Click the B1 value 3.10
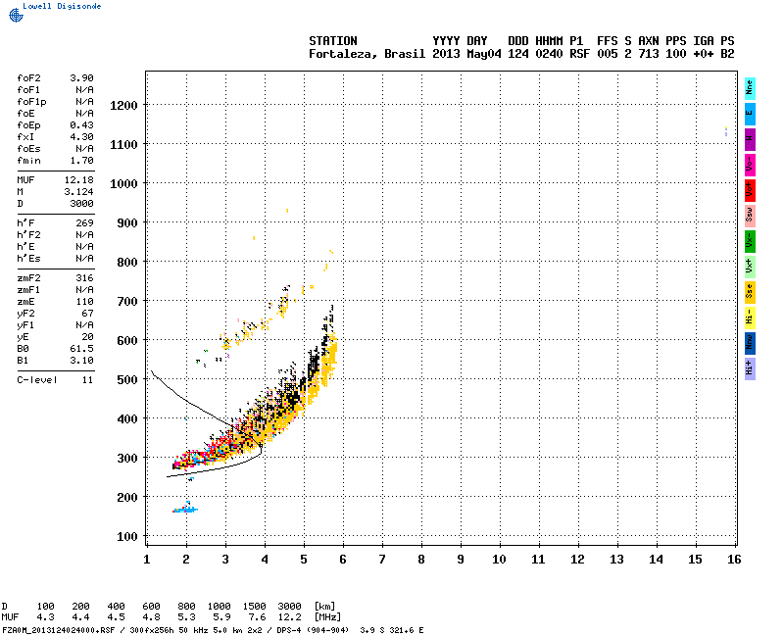The image size is (784, 637). point(81,361)
